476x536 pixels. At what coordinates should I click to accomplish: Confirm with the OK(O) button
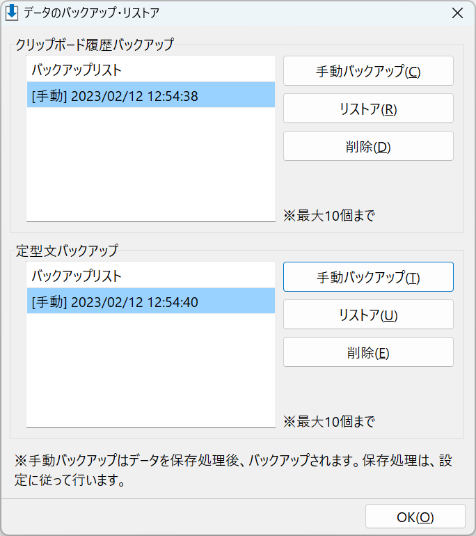click(415, 517)
